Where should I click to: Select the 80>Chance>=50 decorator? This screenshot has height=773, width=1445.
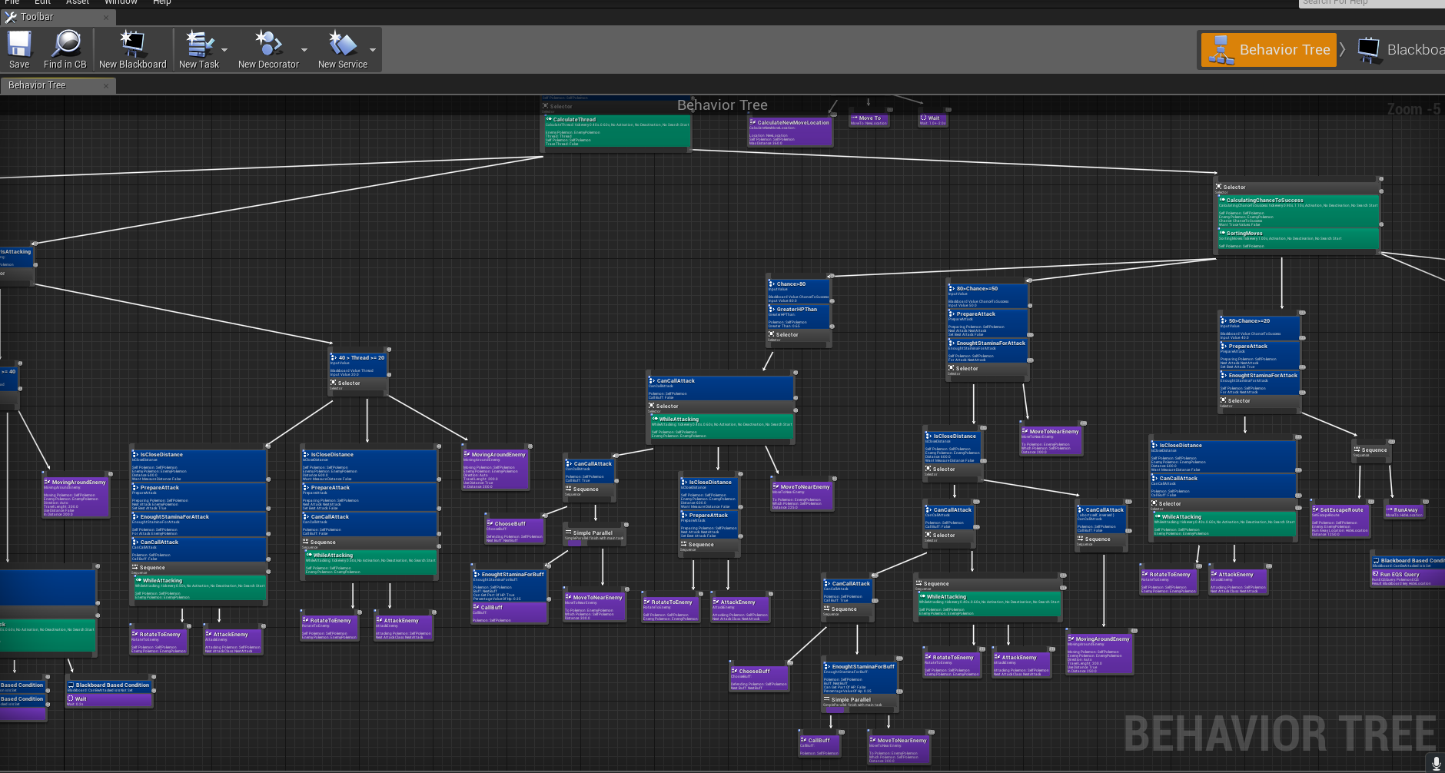988,296
